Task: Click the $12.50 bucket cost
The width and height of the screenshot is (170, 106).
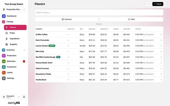Action: click(x=104, y=46)
